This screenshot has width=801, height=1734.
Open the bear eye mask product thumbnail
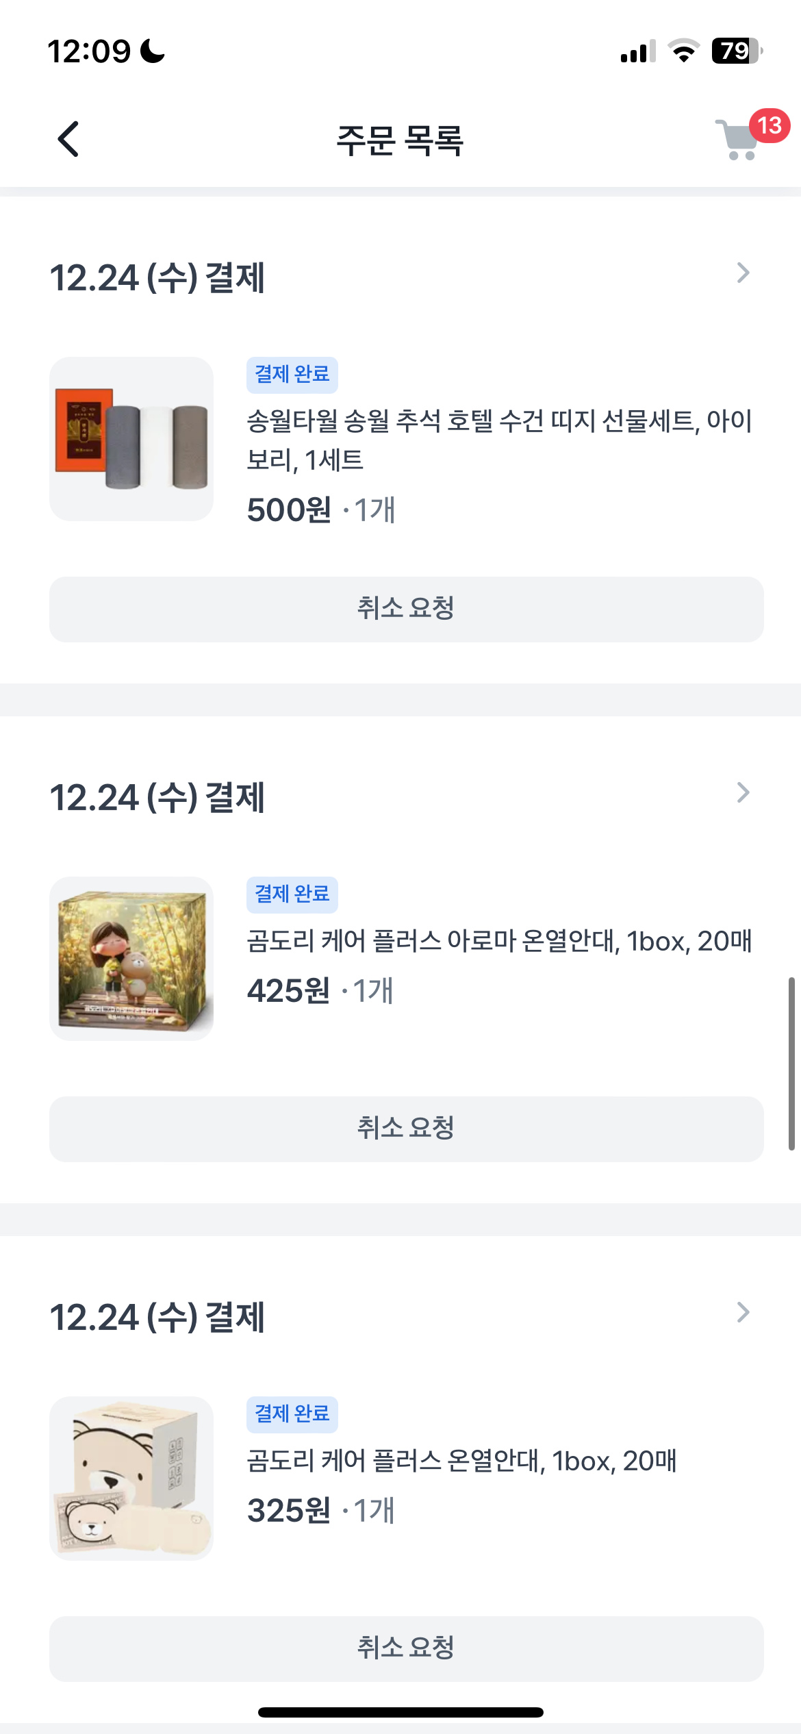pos(131,1479)
